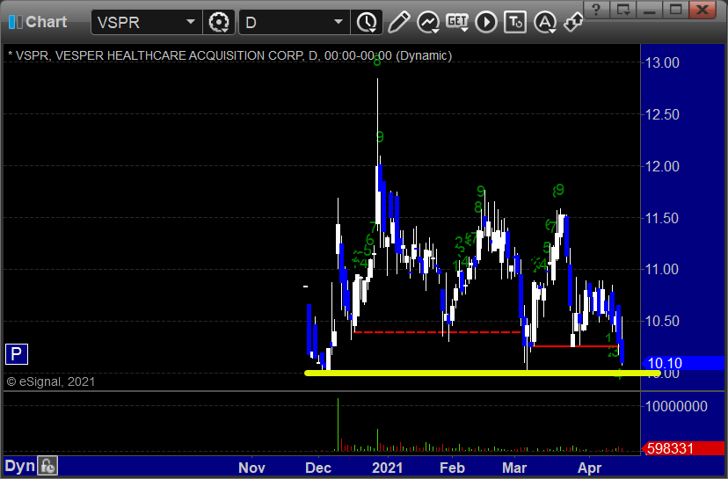
Task: Open the D interval dropdown
Action: click(339, 22)
